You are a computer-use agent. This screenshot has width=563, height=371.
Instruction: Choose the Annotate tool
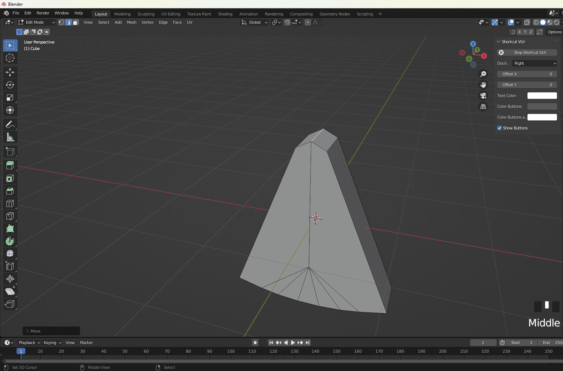pyautogui.click(x=10, y=124)
